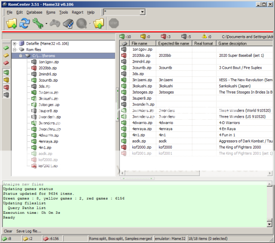
Task: Click Save Log file button
Action: click(x=29, y=231)
